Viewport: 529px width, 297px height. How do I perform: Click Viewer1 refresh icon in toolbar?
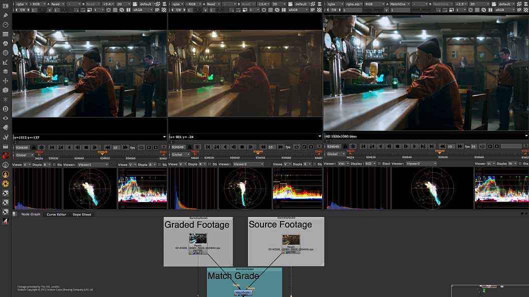[x=121, y=10]
